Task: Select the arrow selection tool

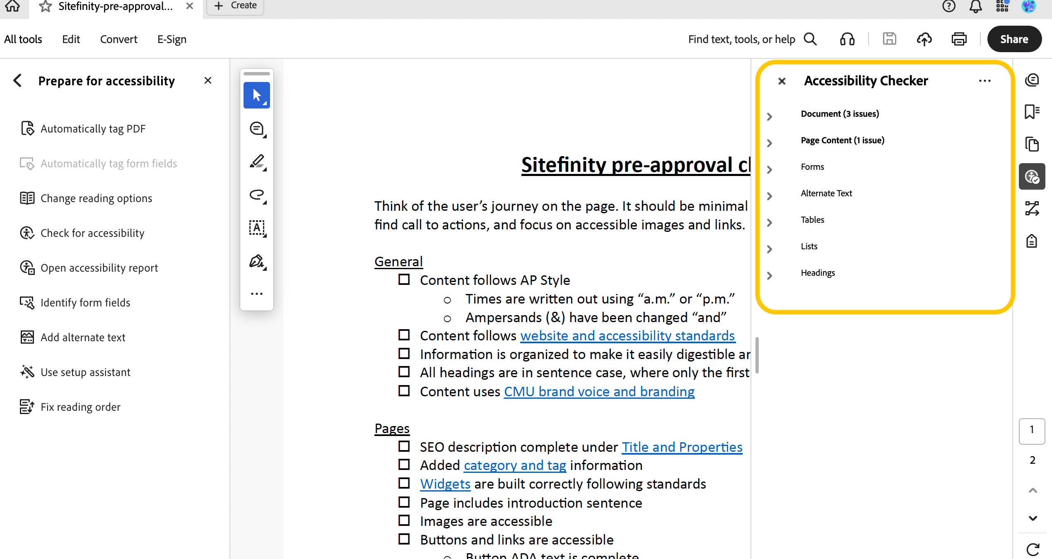Action: [257, 95]
